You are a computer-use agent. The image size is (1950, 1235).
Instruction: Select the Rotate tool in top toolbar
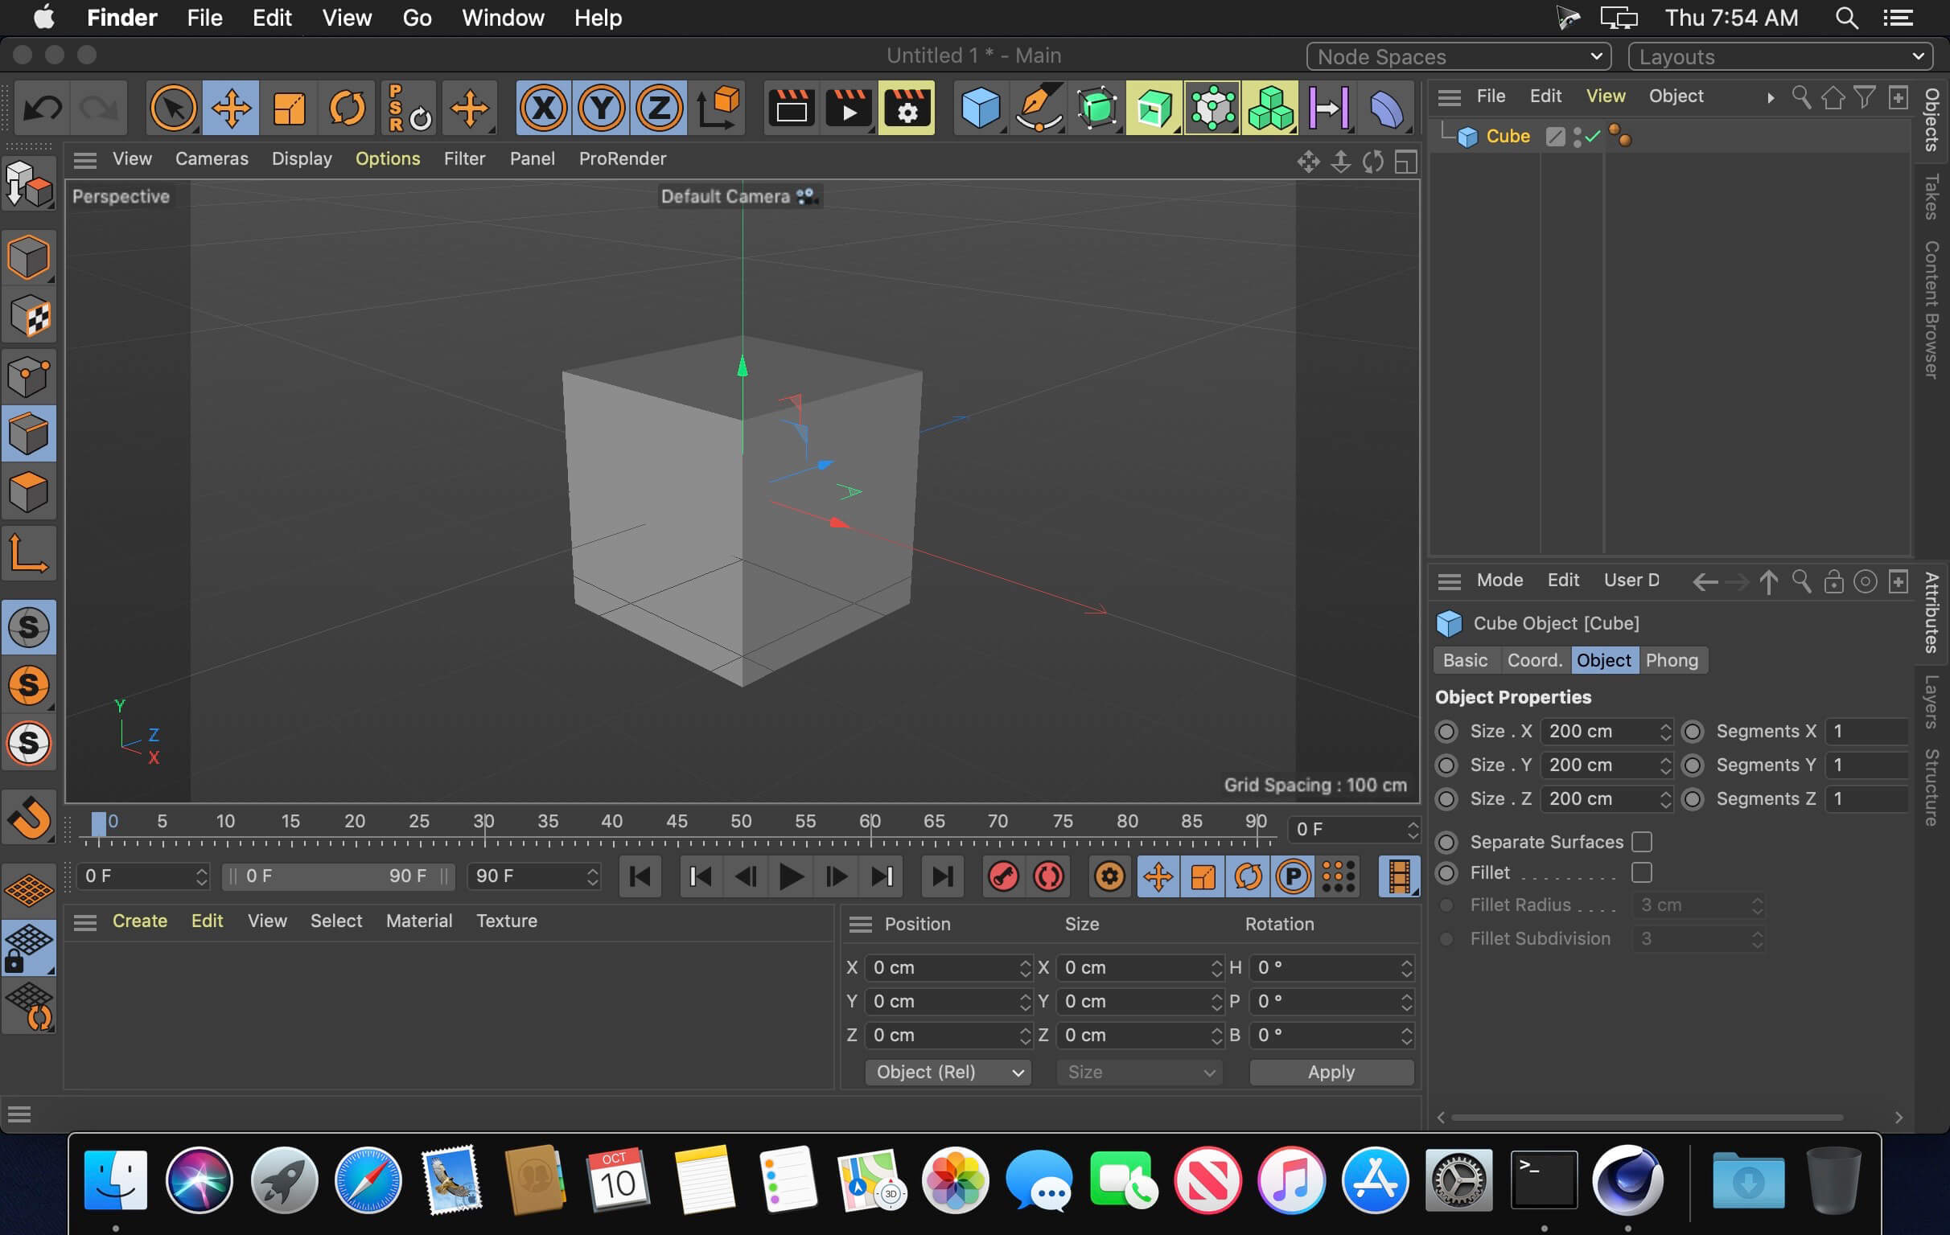click(347, 108)
